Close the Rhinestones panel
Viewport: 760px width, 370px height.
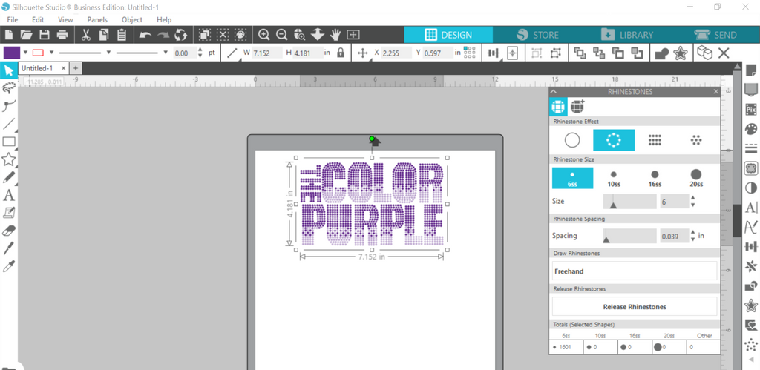[716, 91]
